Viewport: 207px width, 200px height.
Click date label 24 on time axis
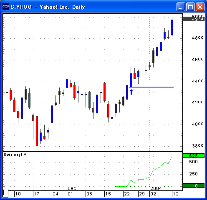56,194
